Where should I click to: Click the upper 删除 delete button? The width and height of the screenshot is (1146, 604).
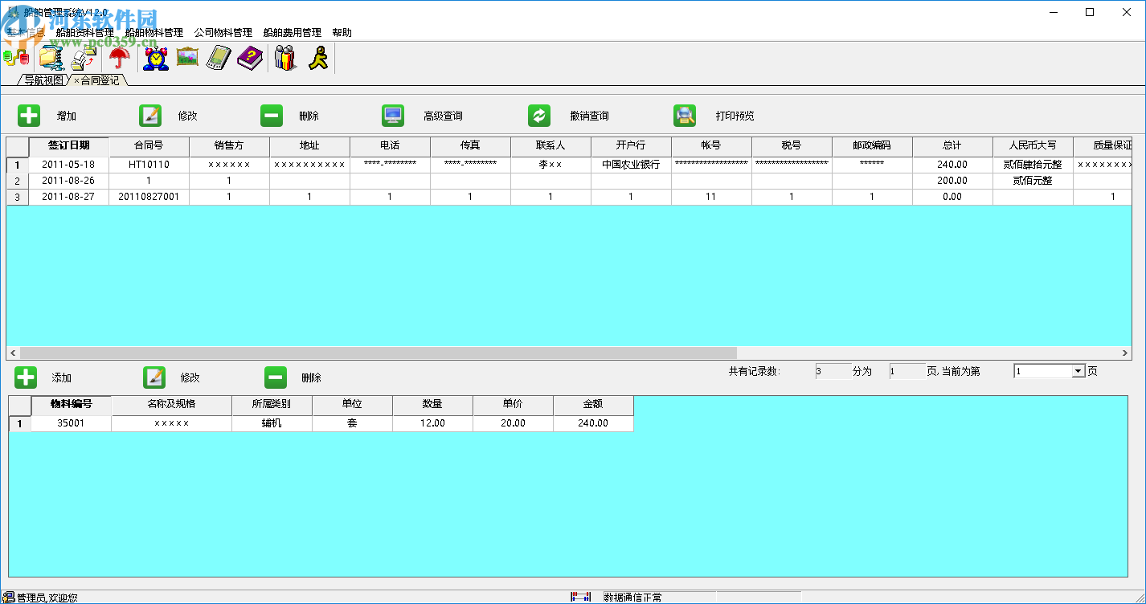(272, 116)
